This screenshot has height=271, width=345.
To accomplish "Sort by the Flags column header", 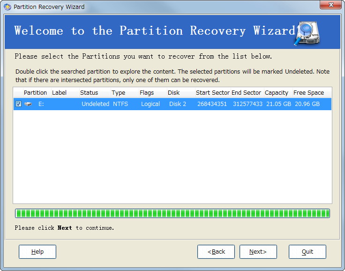I will coord(153,93).
